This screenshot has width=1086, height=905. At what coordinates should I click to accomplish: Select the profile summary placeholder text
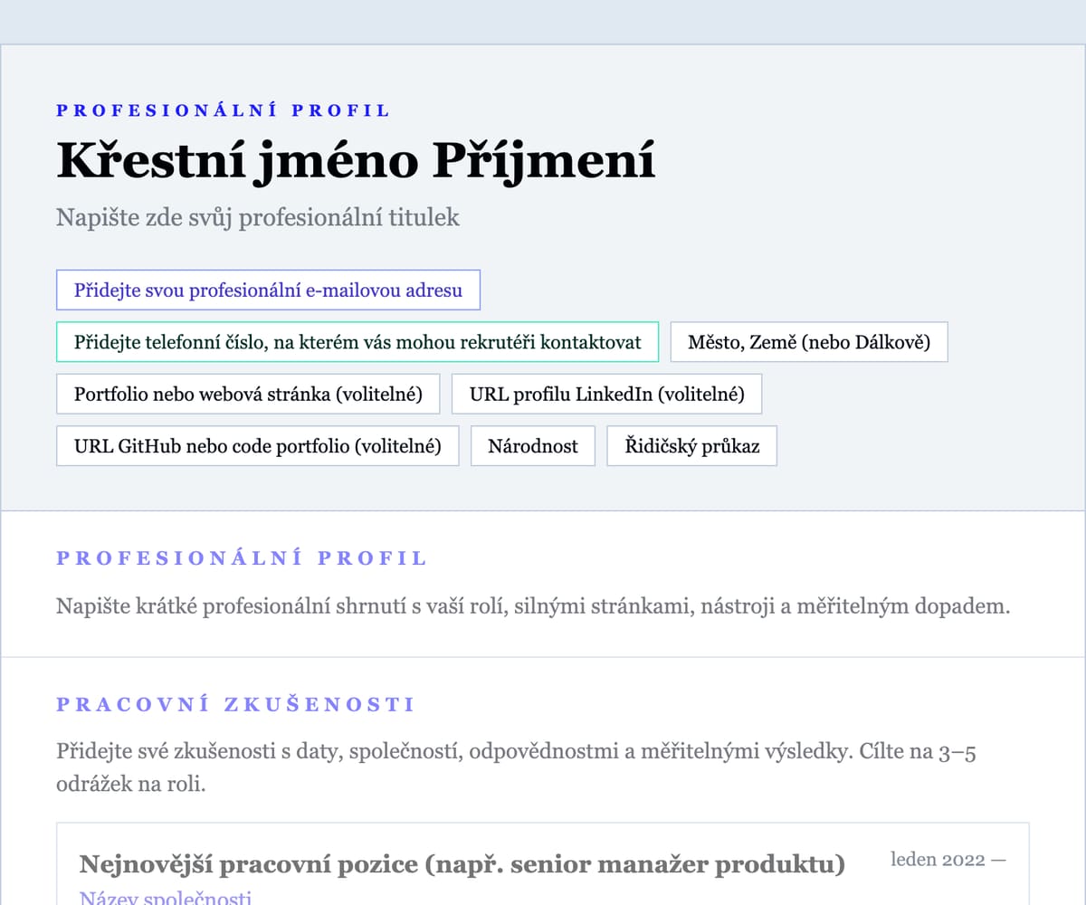click(532, 606)
